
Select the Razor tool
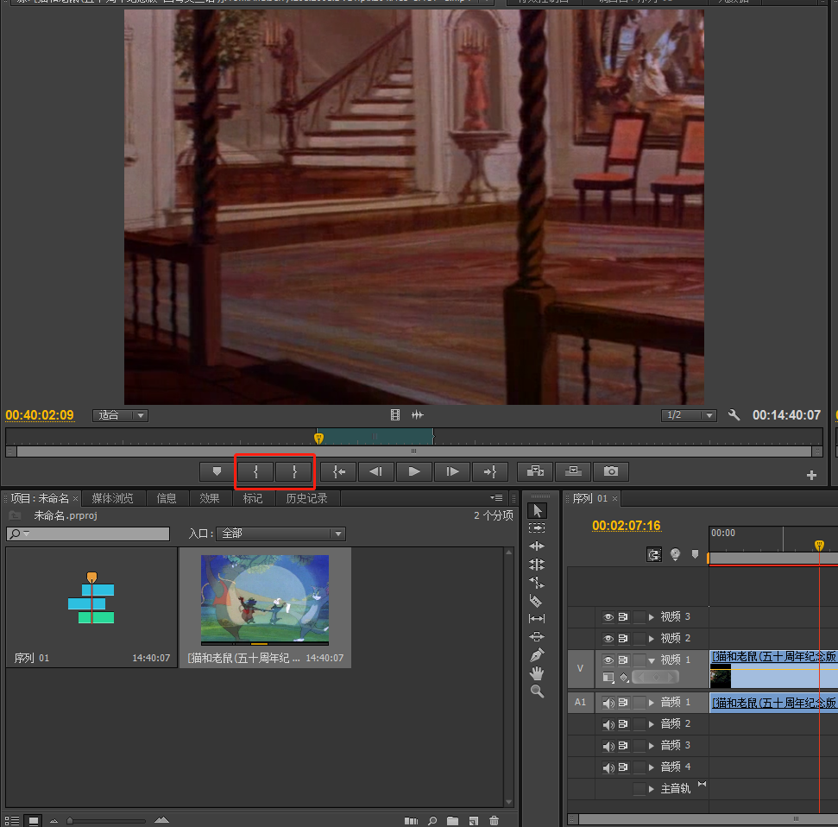536,601
